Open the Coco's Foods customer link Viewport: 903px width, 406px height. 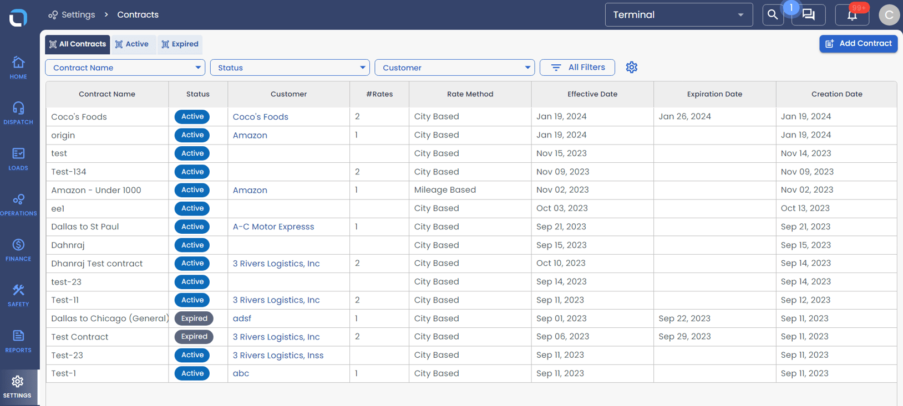pos(260,117)
